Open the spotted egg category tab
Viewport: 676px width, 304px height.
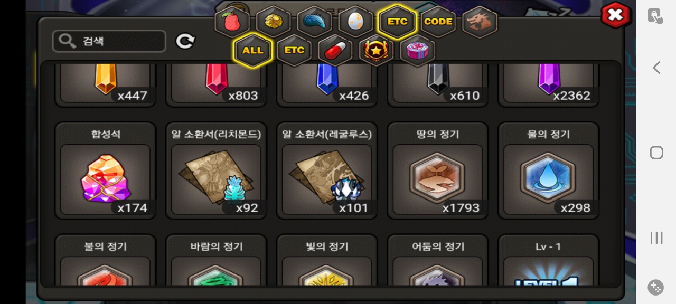(x=356, y=22)
